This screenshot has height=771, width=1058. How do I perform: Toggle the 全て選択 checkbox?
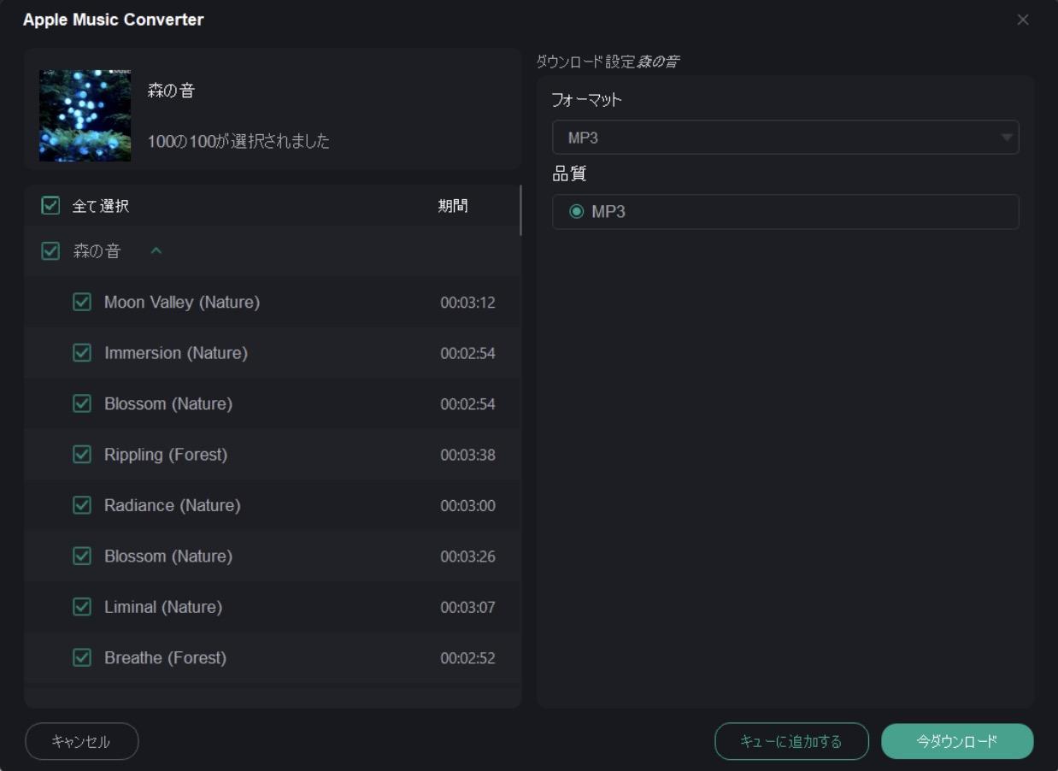tap(50, 206)
